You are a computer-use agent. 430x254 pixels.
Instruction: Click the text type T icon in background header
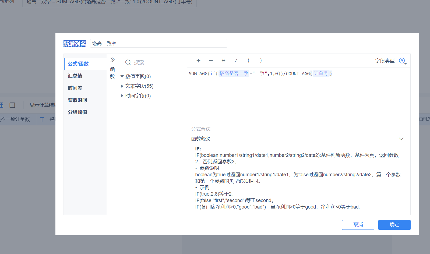click(x=42, y=119)
